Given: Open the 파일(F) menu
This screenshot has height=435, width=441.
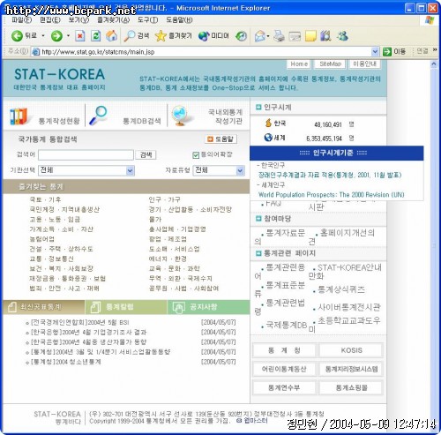Looking at the screenshot, I should coord(22,20).
